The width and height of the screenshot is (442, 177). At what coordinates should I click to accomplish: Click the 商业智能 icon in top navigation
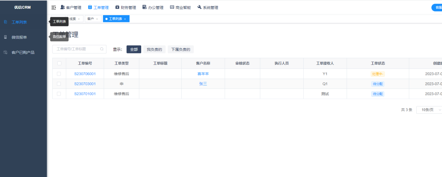tap(172, 7)
